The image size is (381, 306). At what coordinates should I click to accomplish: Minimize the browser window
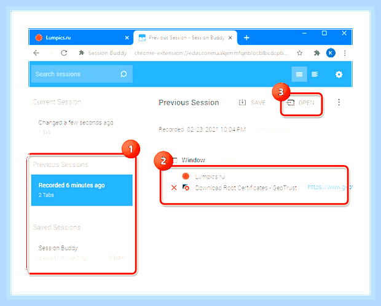coord(304,33)
